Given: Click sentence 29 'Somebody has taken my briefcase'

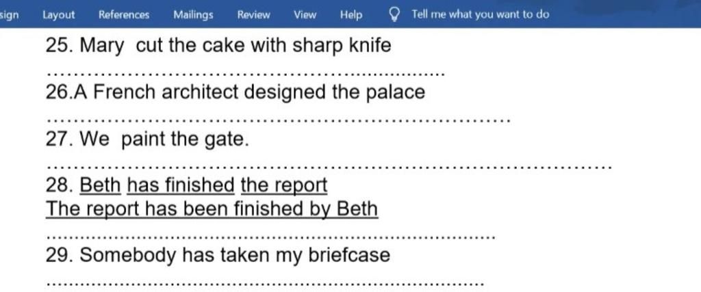Looking at the screenshot, I should click(218, 256).
